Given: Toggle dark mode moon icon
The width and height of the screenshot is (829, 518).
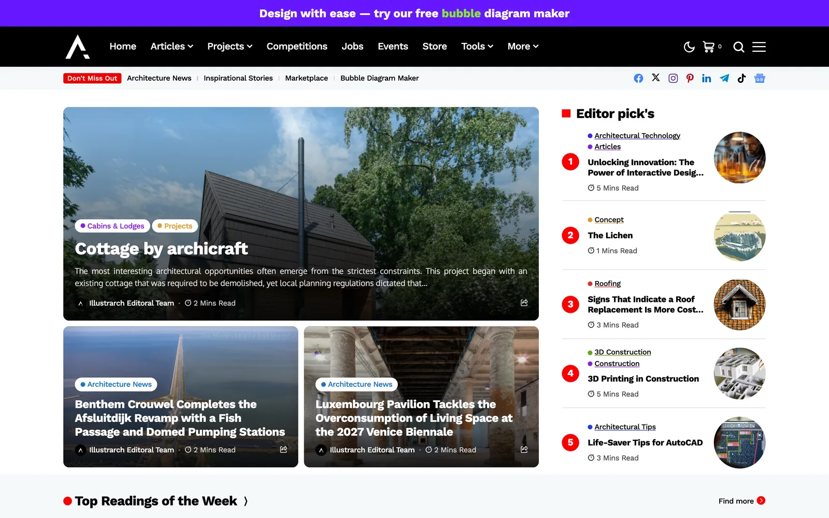Looking at the screenshot, I should point(689,47).
